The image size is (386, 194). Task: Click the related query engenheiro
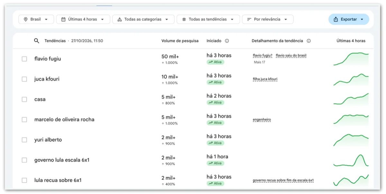pyautogui.click(x=262, y=120)
